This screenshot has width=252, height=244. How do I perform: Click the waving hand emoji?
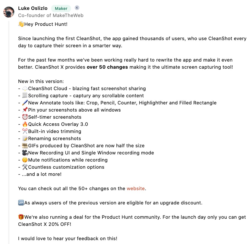[x=21, y=24]
